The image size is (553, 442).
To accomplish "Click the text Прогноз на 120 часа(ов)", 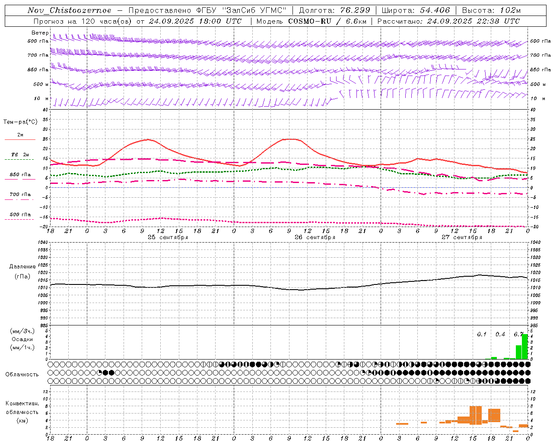I will pyautogui.click(x=83, y=21).
